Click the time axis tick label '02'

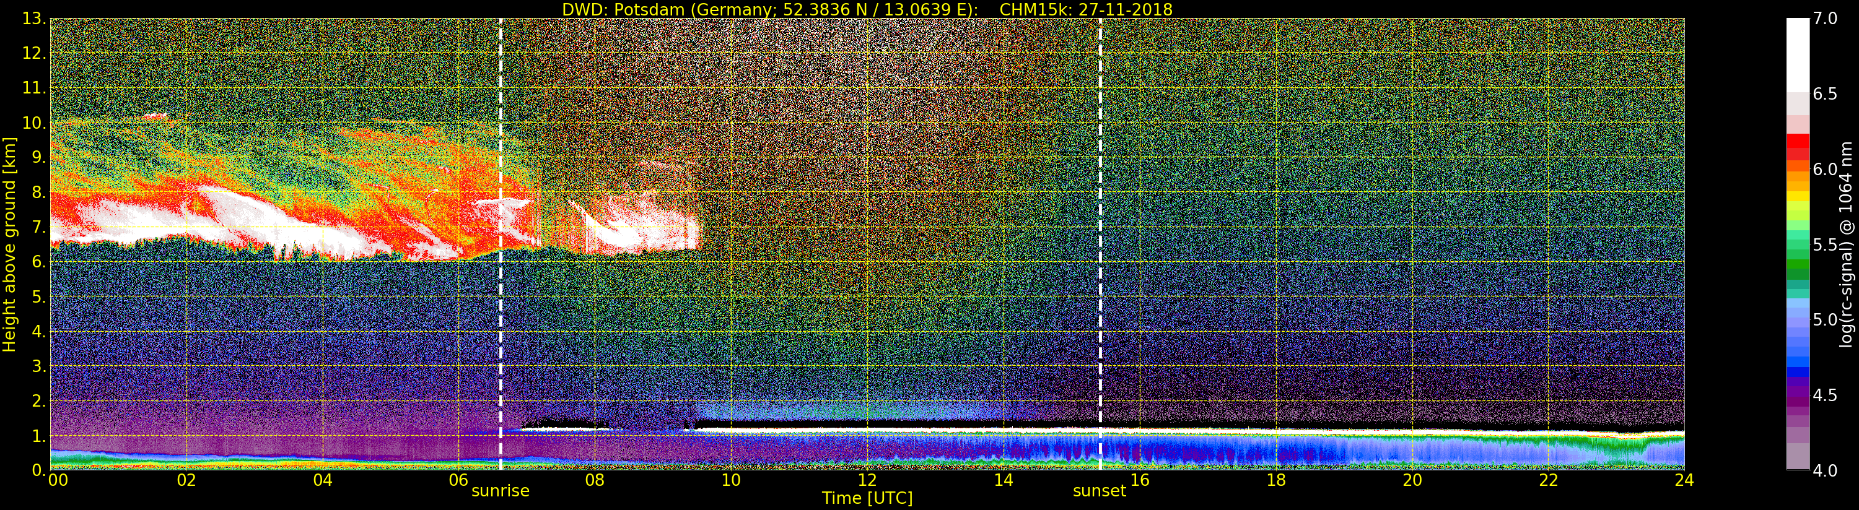(x=186, y=480)
